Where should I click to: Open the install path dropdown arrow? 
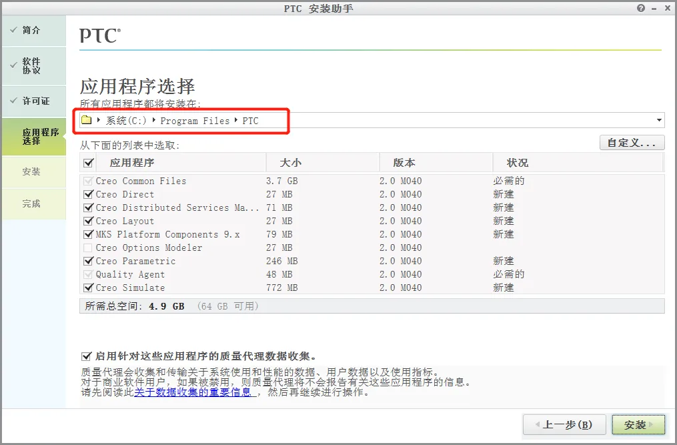click(659, 120)
